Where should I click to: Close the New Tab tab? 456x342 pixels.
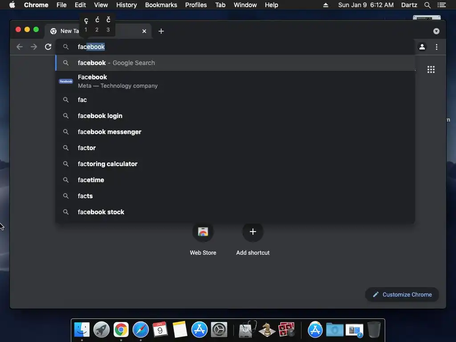[144, 31]
